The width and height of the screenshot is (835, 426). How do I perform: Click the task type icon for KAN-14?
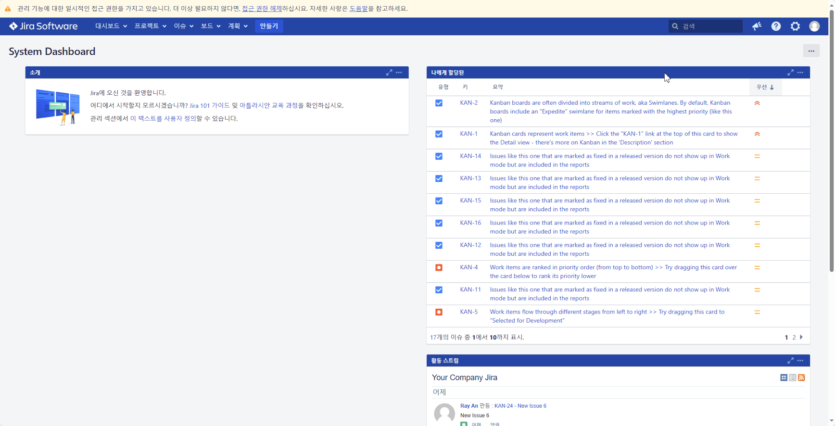pos(439,156)
